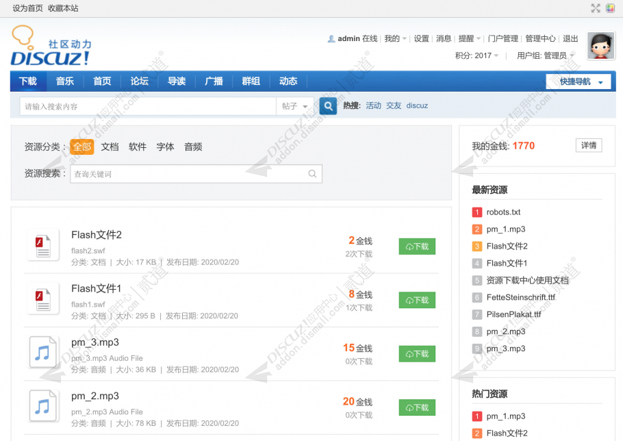Click the admin username link

(349, 38)
